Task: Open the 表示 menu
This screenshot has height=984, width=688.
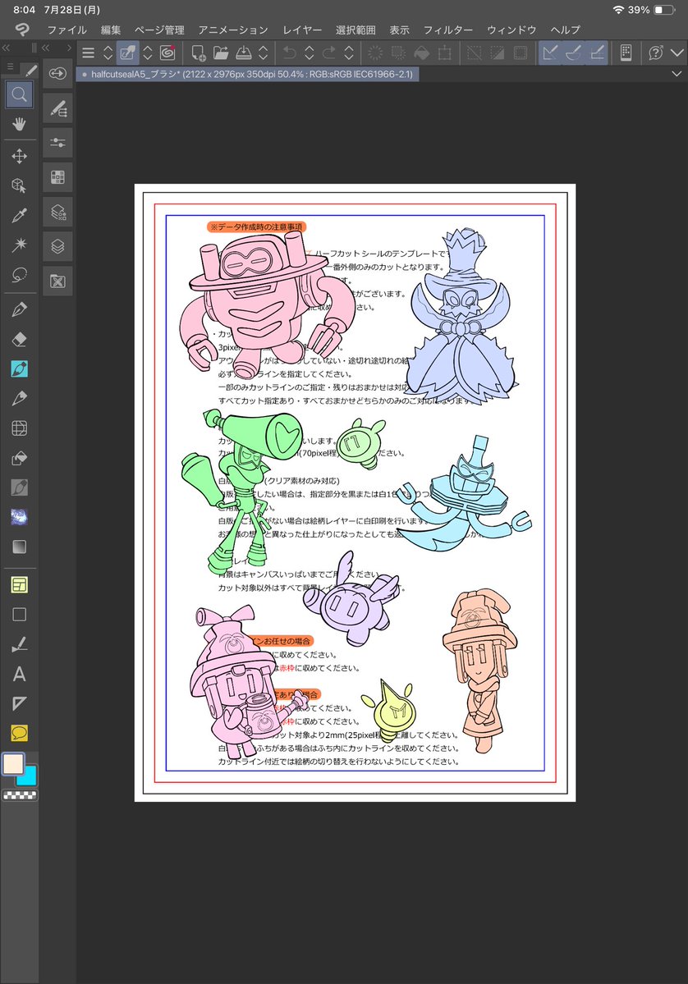Action: tap(399, 30)
